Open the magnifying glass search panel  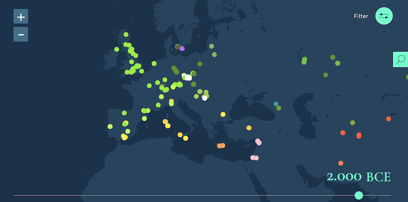(x=401, y=59)
